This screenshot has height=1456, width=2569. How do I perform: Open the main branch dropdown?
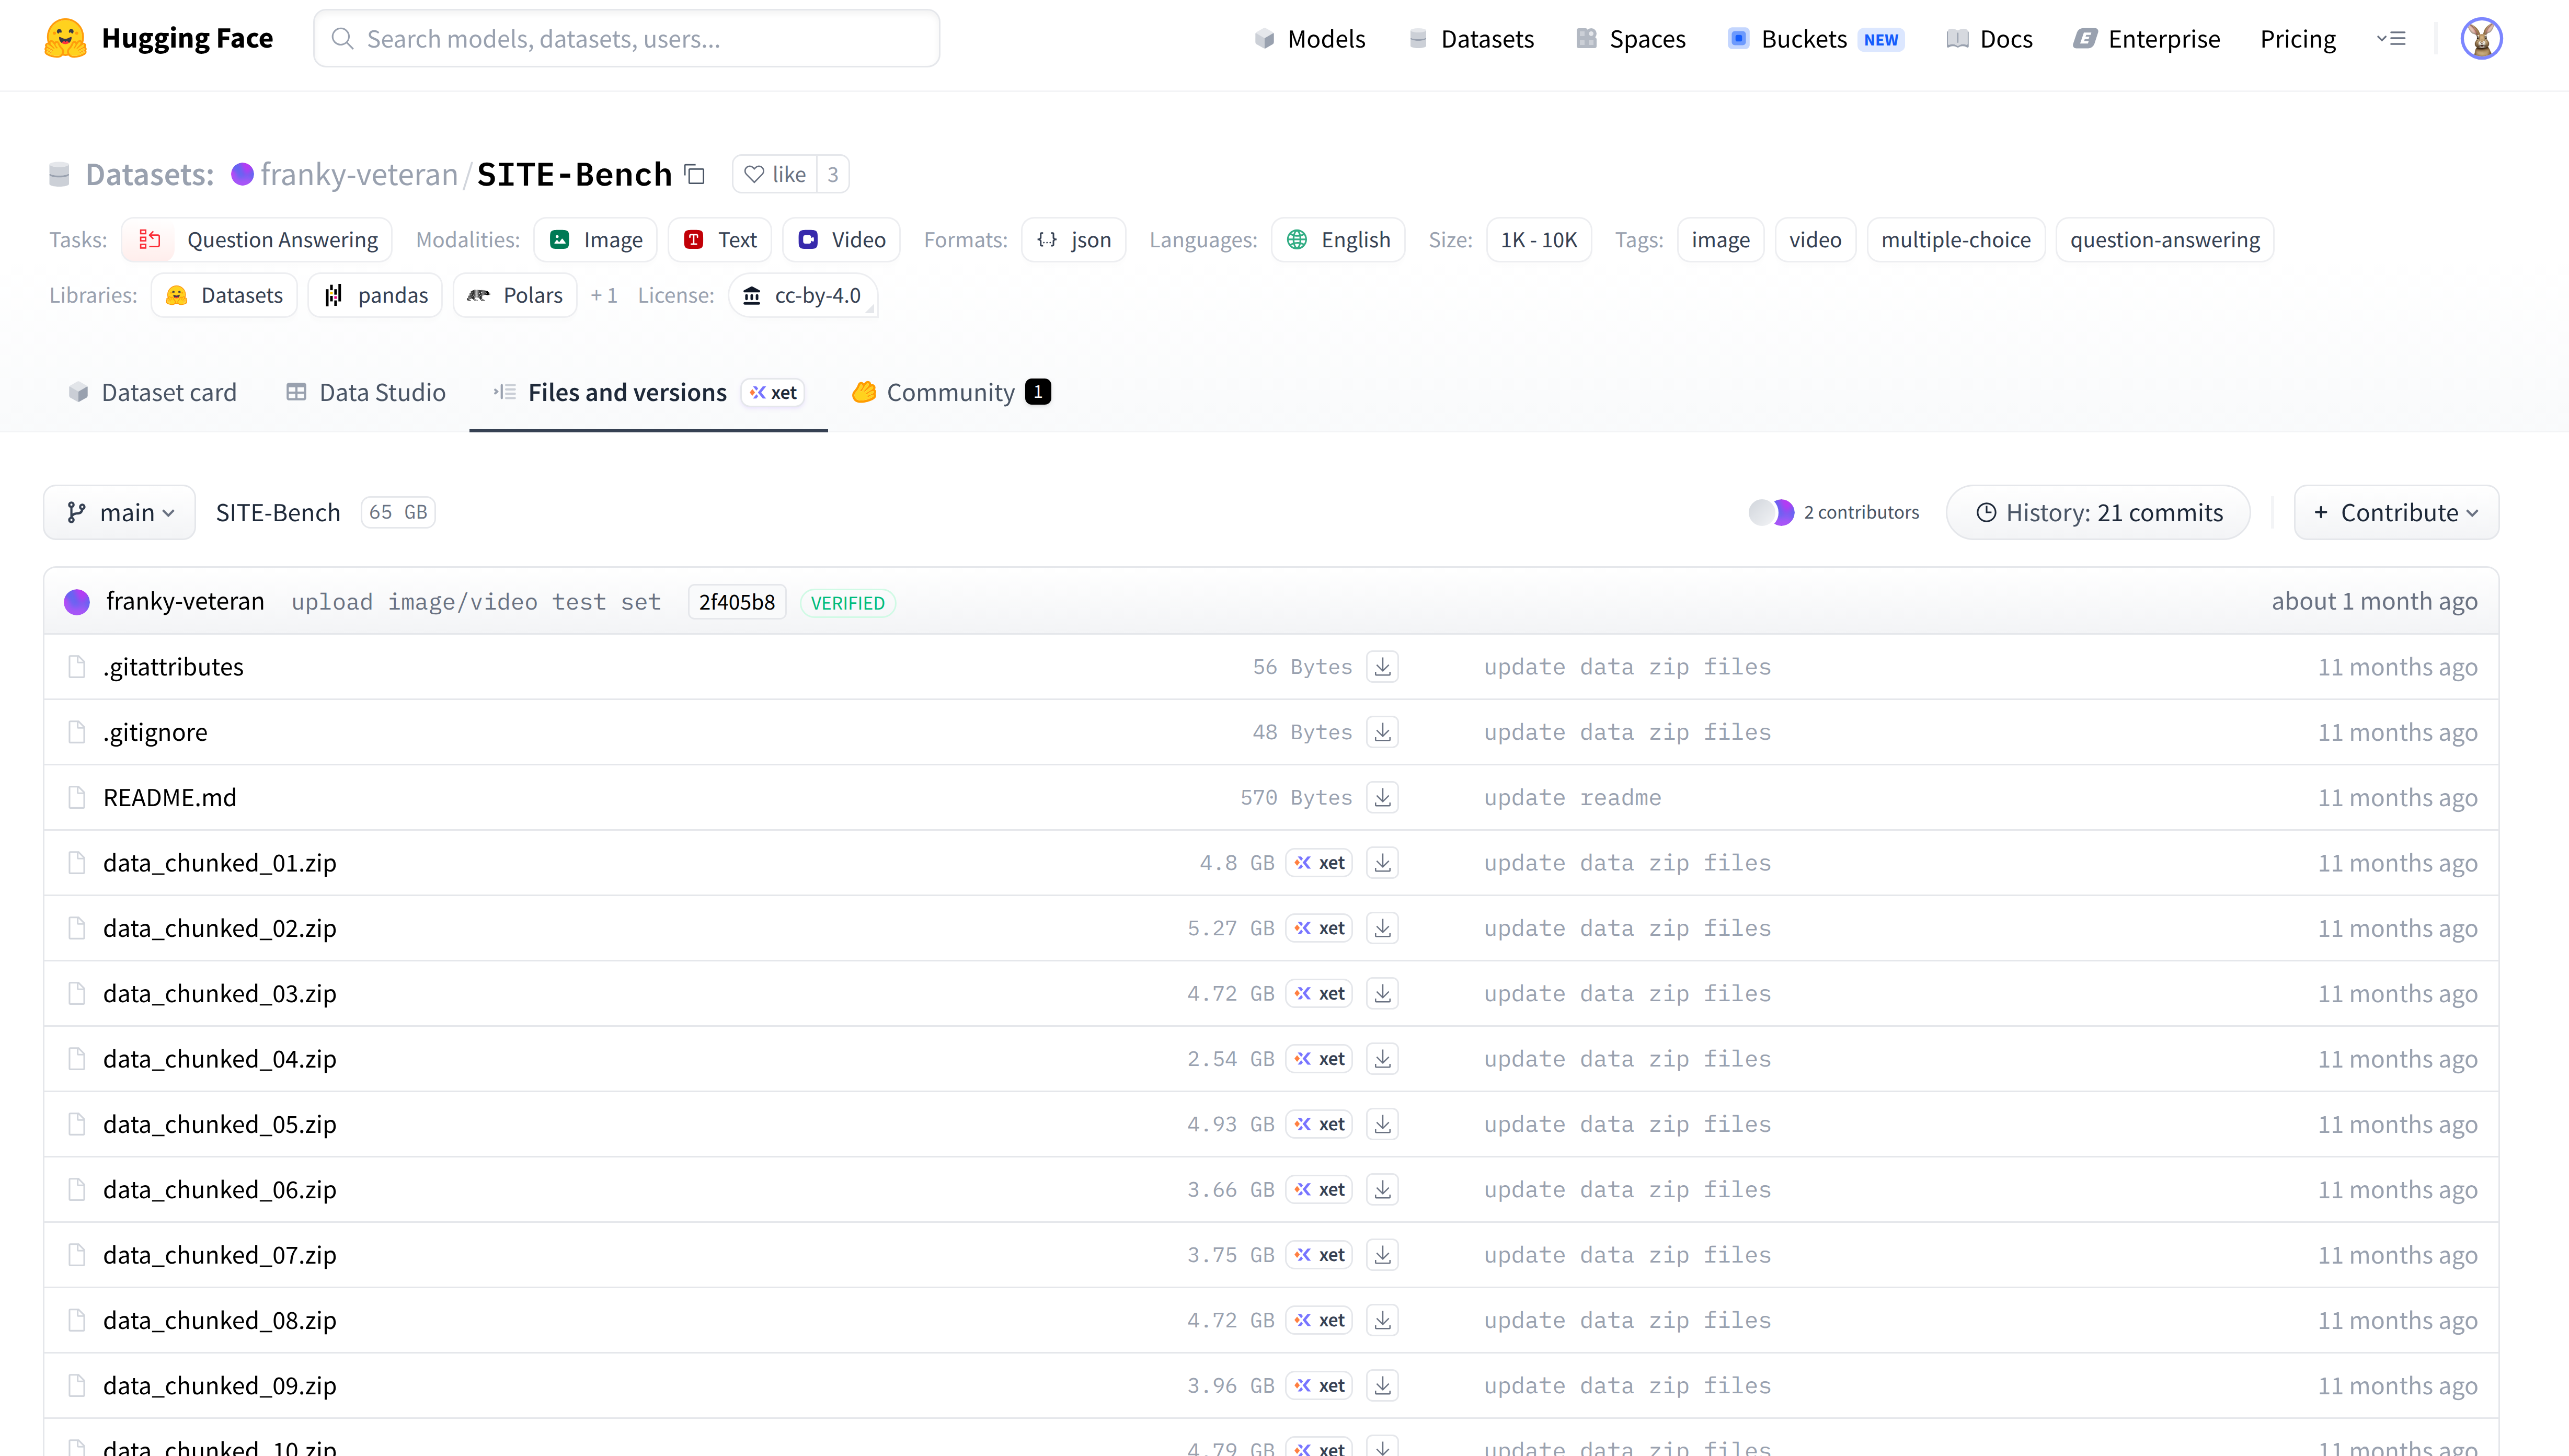click(119, 513)
